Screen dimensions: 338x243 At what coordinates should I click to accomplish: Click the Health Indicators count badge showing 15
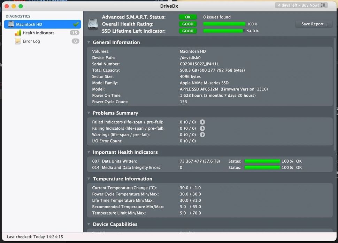click(74, 33)
